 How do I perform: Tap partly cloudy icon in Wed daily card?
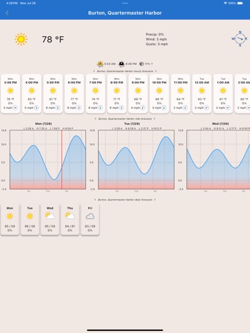tap(50, 216)
